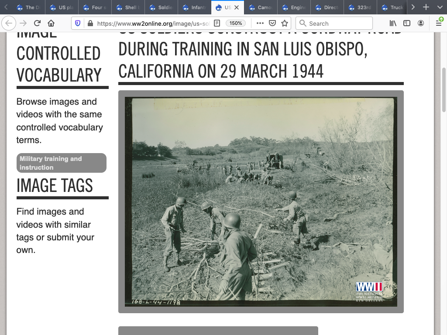
Task: Open page actions three-dot menu
Action: tap(260, 24)
